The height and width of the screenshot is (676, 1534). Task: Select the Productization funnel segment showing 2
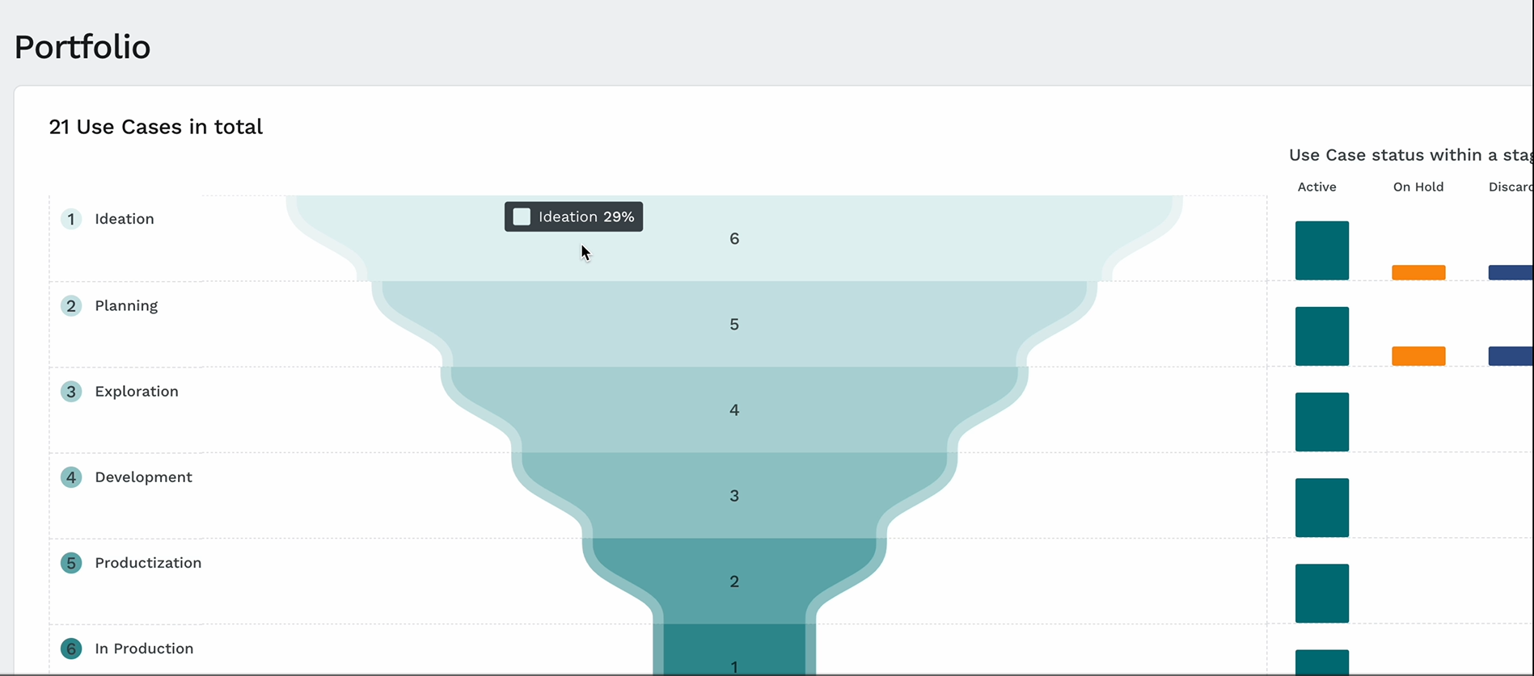pyautogui.click(x=734, y=581)
